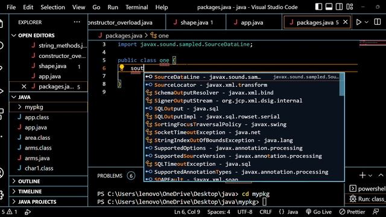Open Customize Layout icon
The height and width of the screenshot is (217, 386).
[350, 7]
